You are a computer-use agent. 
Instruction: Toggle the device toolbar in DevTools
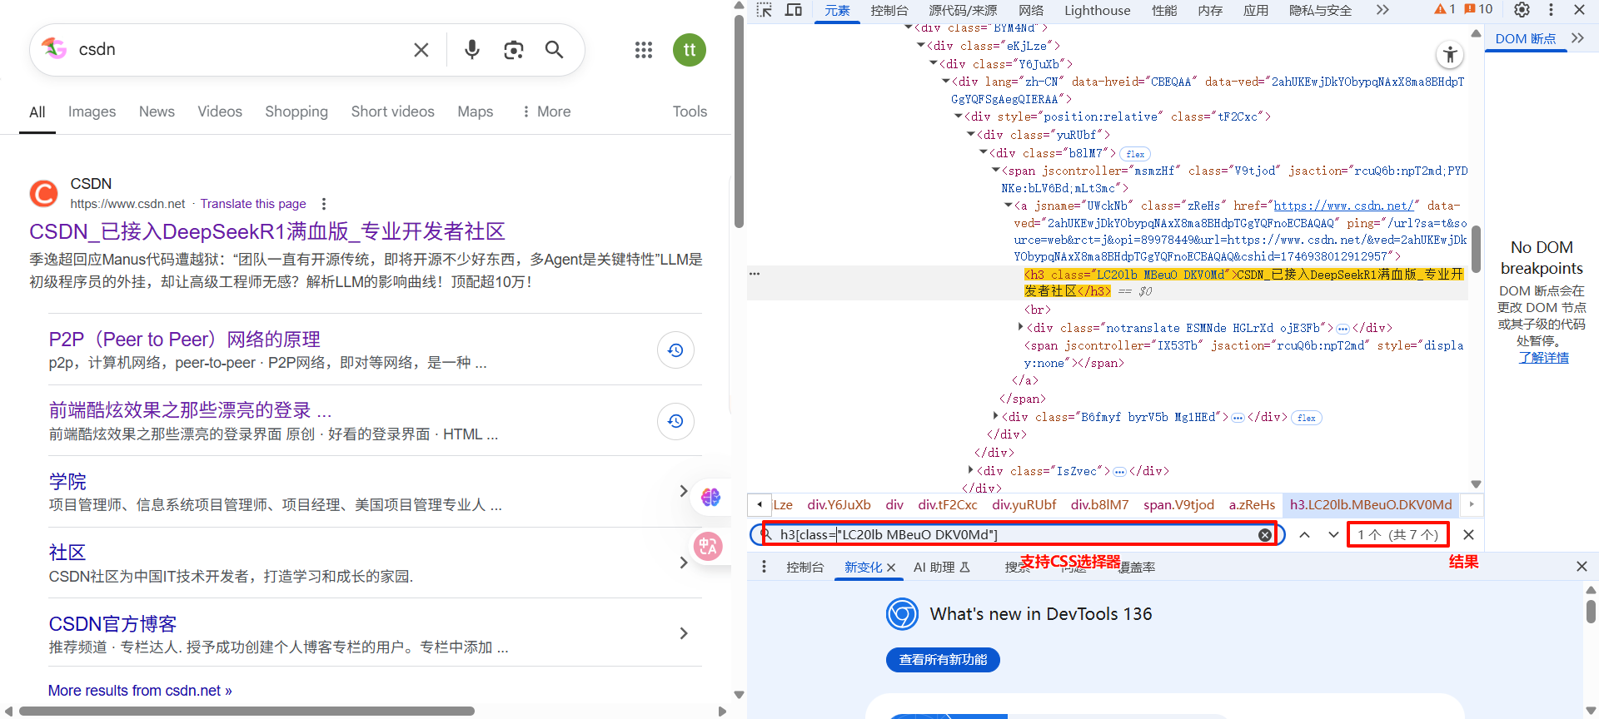tap(794, 10)
